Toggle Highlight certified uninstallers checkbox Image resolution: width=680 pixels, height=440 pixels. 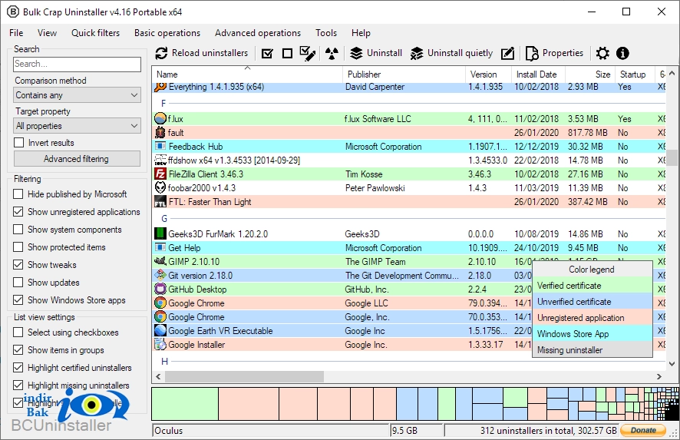pyautogui.click(x=18, y=368)
